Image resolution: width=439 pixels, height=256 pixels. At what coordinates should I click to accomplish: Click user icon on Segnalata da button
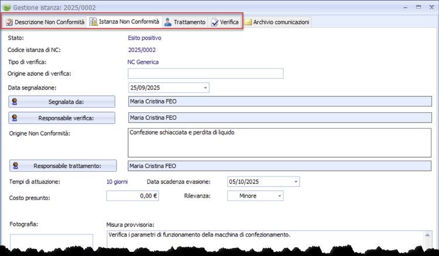[15, 102]
